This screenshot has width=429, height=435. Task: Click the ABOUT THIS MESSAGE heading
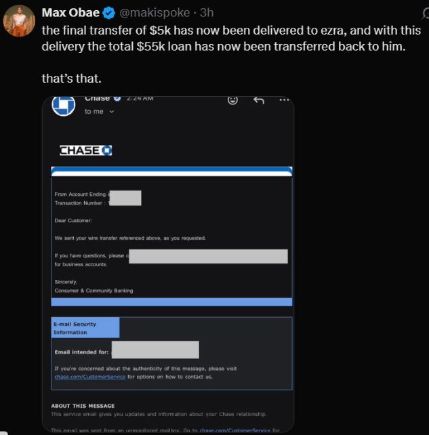pyautogui.click(x=83, y=406)
